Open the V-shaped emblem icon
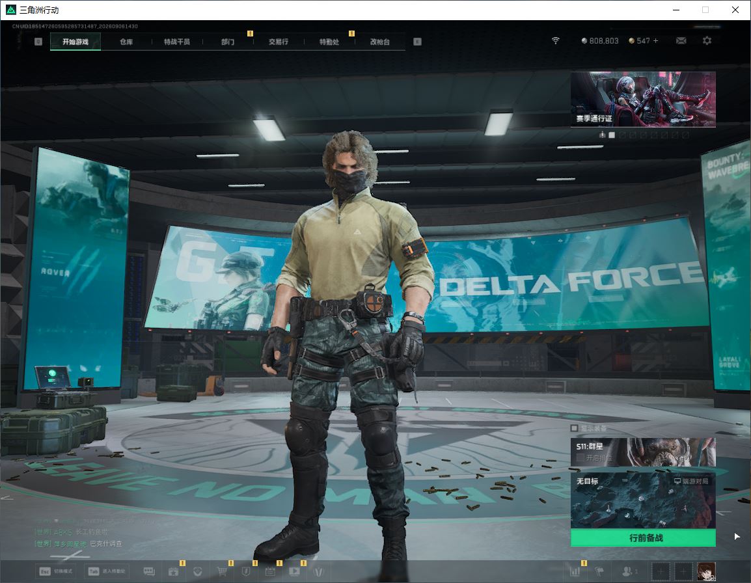The width and height of the screenshot is (751, 583). 318,571
